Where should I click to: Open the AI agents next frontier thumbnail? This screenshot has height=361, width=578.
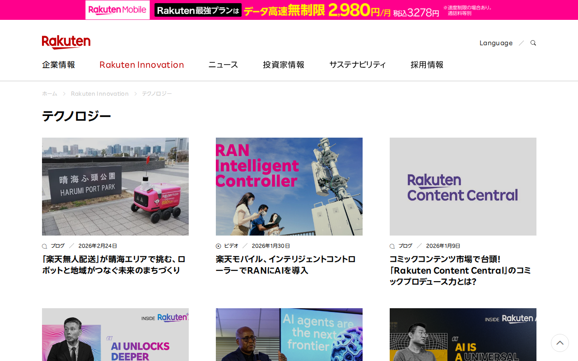click(x=289, y=334)
